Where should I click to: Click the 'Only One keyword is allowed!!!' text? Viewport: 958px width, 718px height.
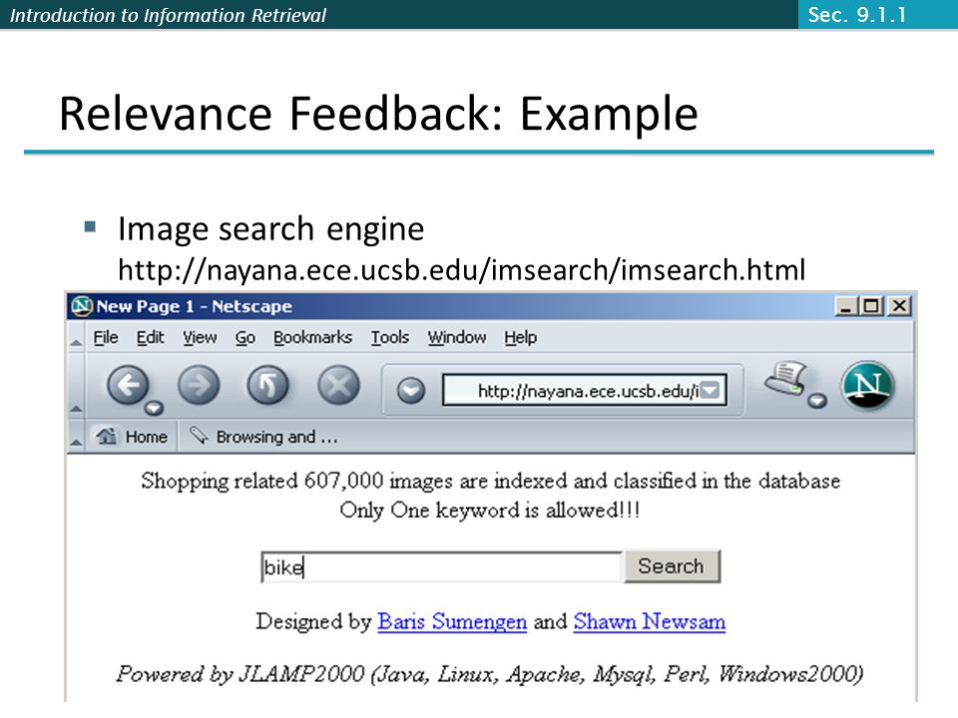(x=490, y=510)
